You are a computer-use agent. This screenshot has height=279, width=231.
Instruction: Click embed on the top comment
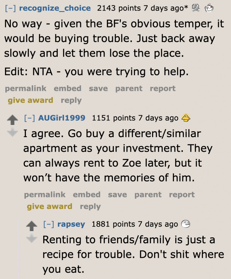68,88
